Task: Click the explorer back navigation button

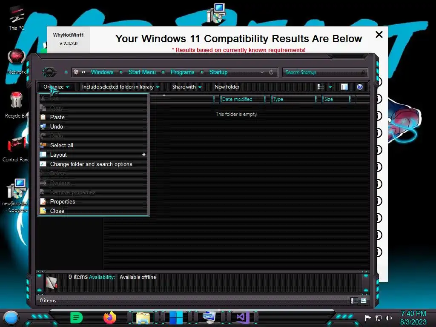Action: (49, 72)
